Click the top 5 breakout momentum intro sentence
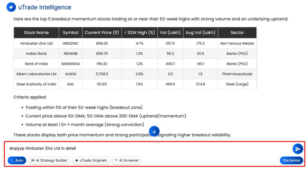The image size is (308, 172). 151,19
